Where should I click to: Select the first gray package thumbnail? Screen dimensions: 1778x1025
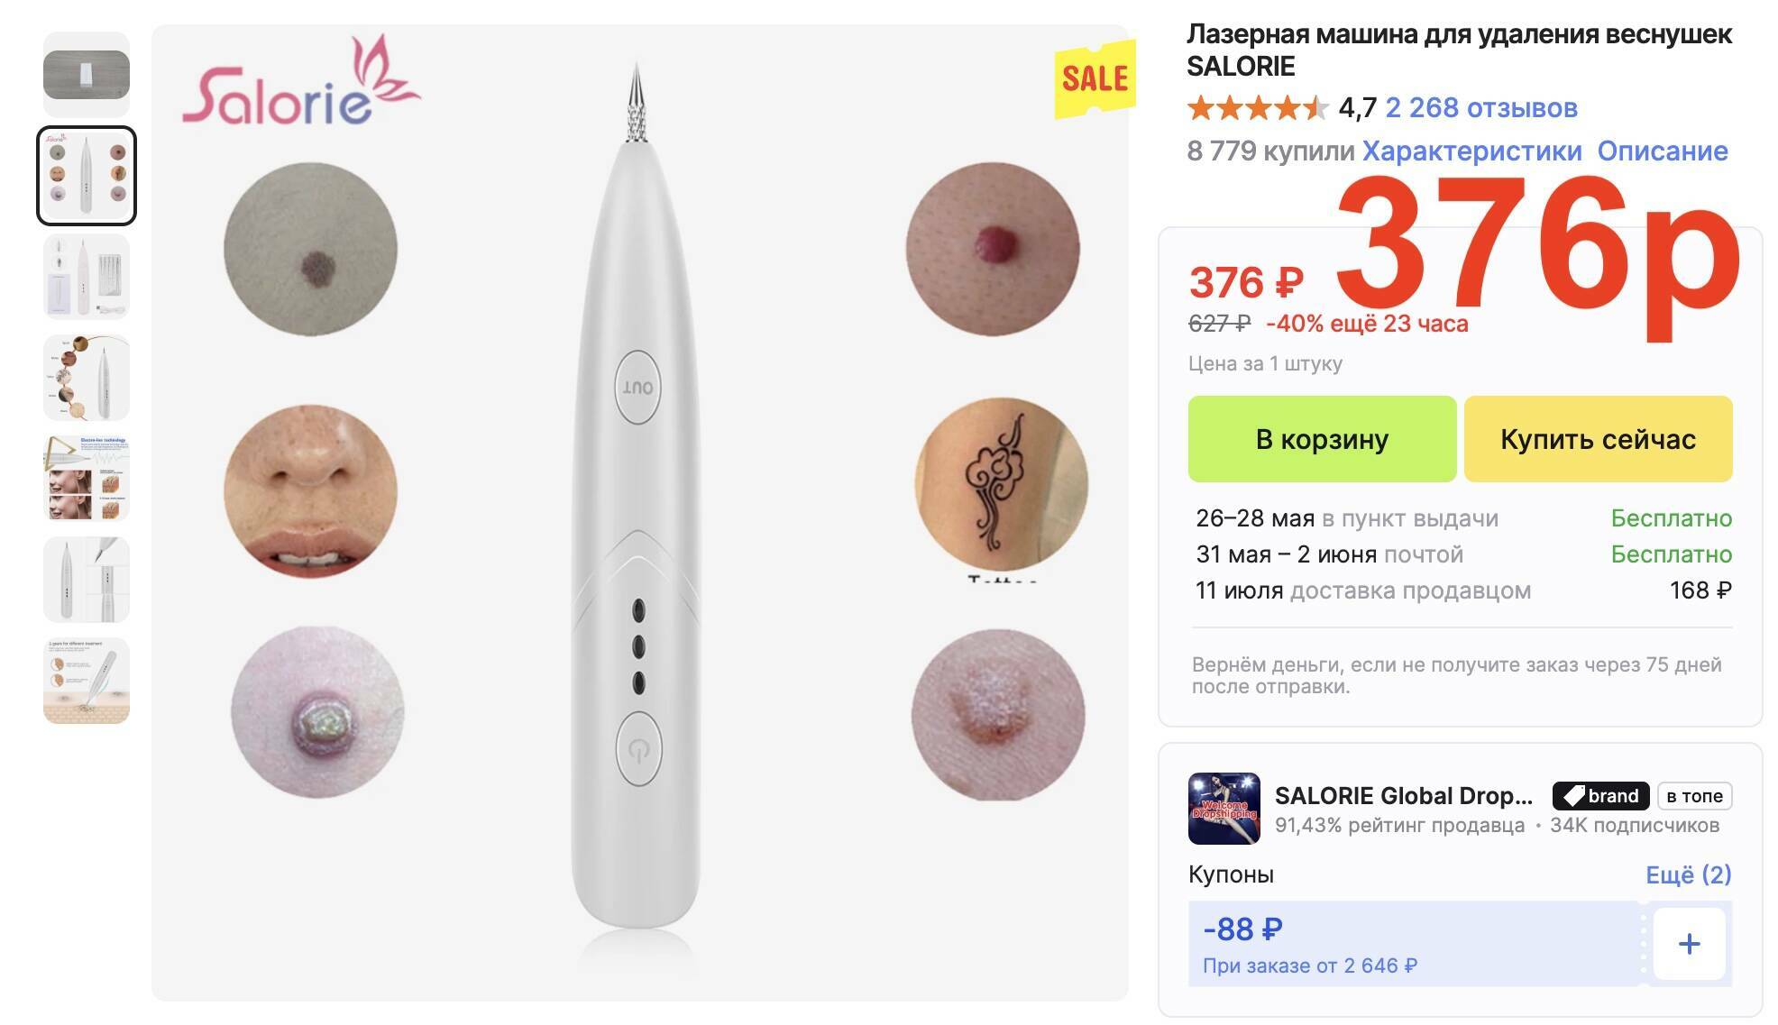point(87,74)
